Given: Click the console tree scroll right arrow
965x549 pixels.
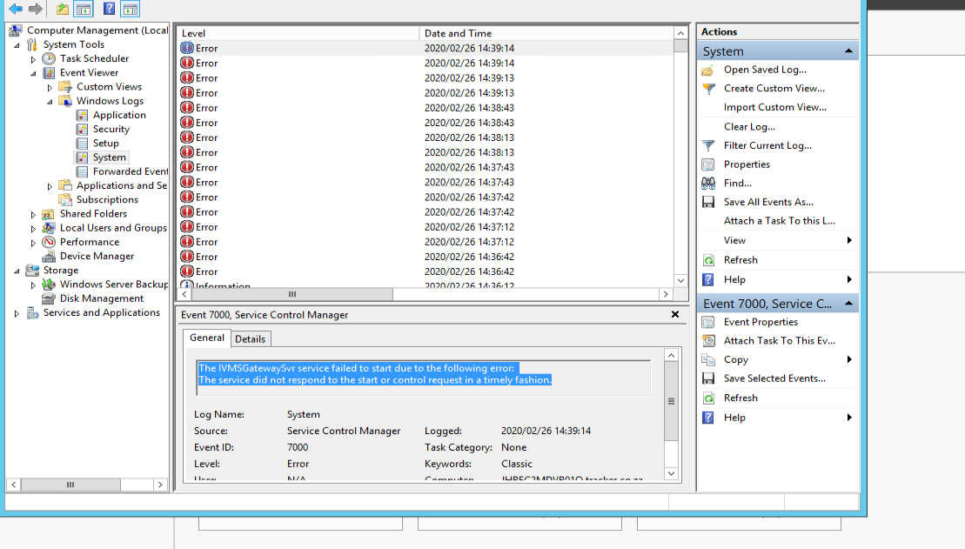Looking at the screenshot, I should (161, 485).
